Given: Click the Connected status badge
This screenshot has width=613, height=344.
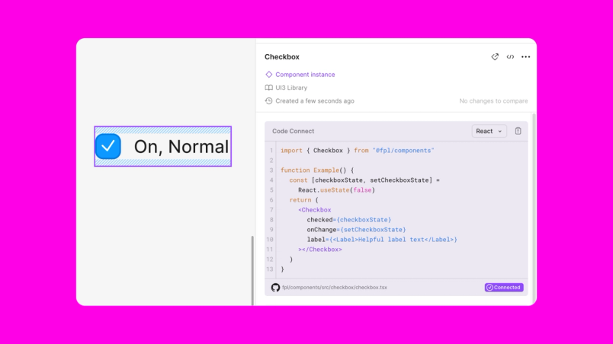Looking at the screenshot, I should pos(504,288).
